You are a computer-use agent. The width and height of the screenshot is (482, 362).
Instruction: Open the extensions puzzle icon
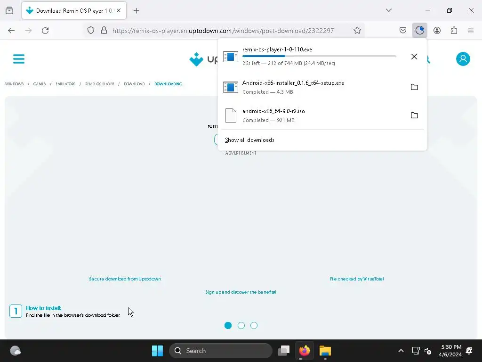click(x=454, y=31)
